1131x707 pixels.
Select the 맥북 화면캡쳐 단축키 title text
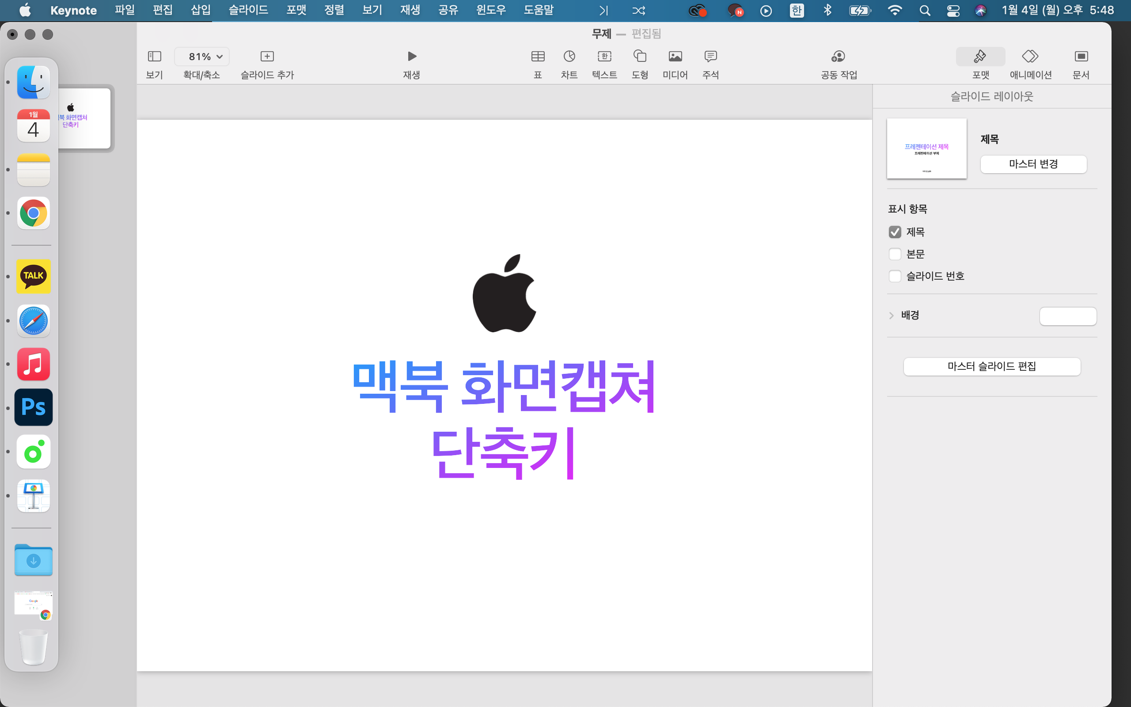[504, 419]
